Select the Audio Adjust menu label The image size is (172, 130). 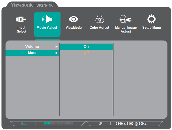[x=47, y=28]
